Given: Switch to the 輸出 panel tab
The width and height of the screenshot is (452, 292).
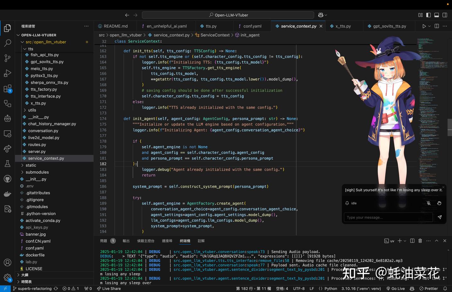Looking at the screenshot, I should pos(126,241).
